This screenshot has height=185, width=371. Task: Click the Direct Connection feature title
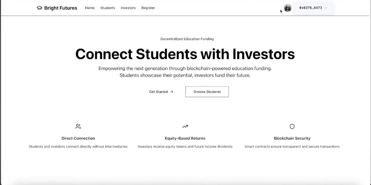pos(78,138)
